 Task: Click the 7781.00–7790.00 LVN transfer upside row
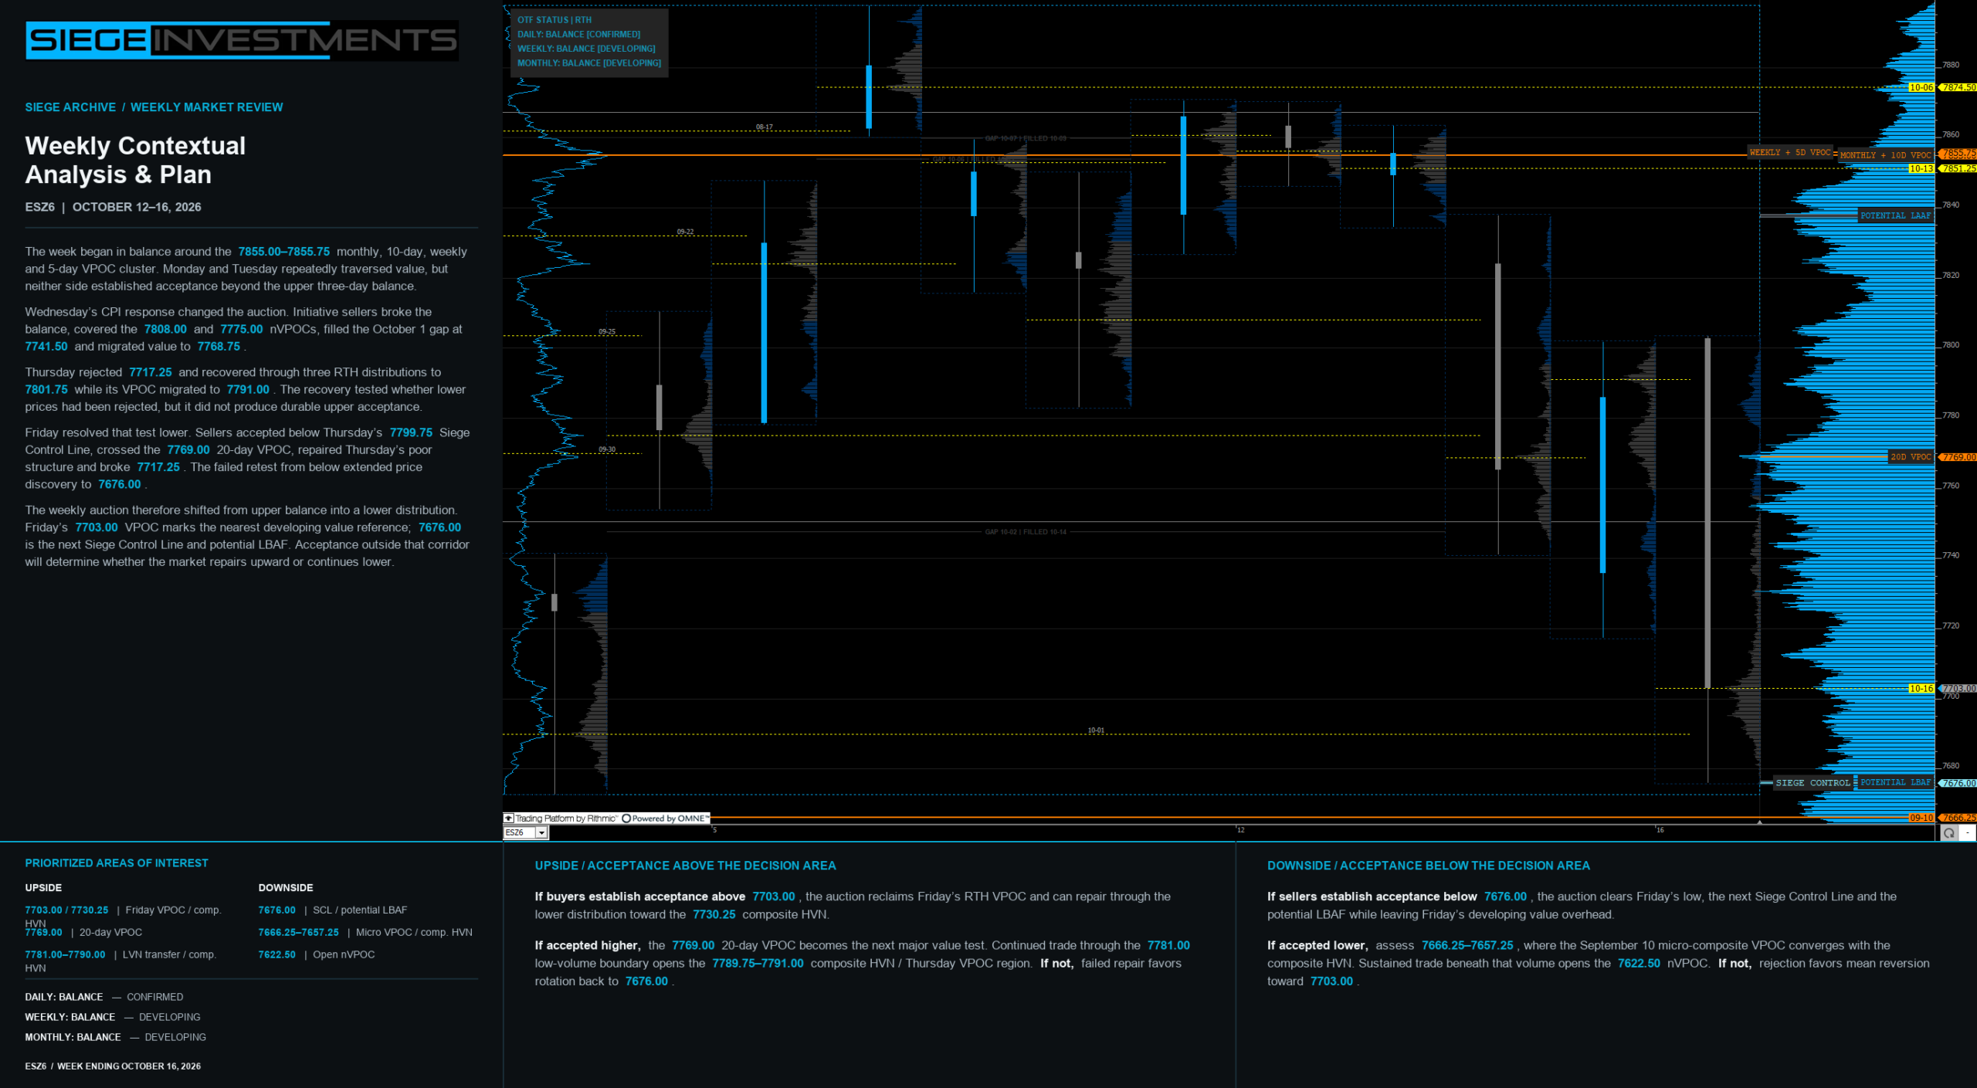point(120,961)
